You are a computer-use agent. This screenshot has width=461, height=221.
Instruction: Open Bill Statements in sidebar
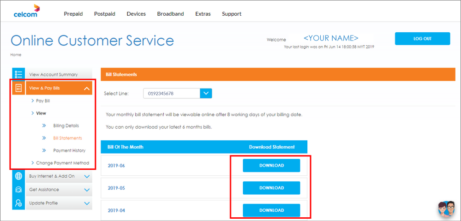pos(68,138)
